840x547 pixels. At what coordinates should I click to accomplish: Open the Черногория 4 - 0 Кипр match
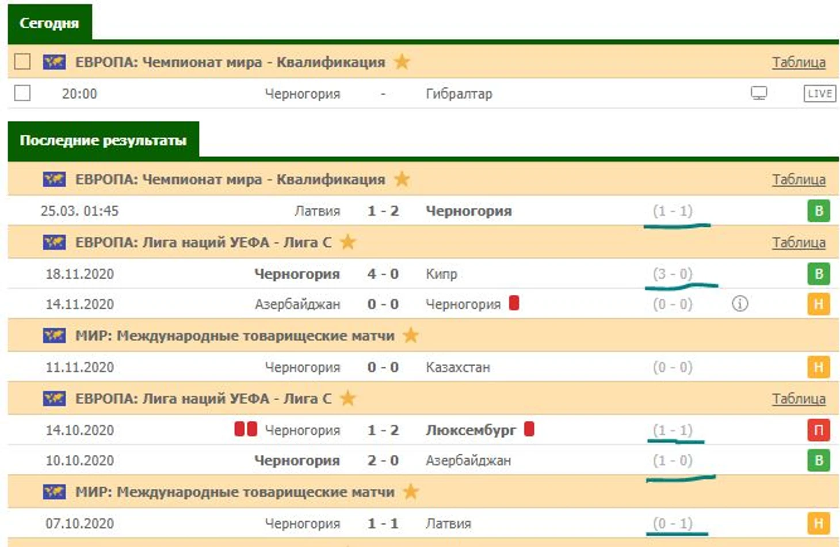coord(383,274)
